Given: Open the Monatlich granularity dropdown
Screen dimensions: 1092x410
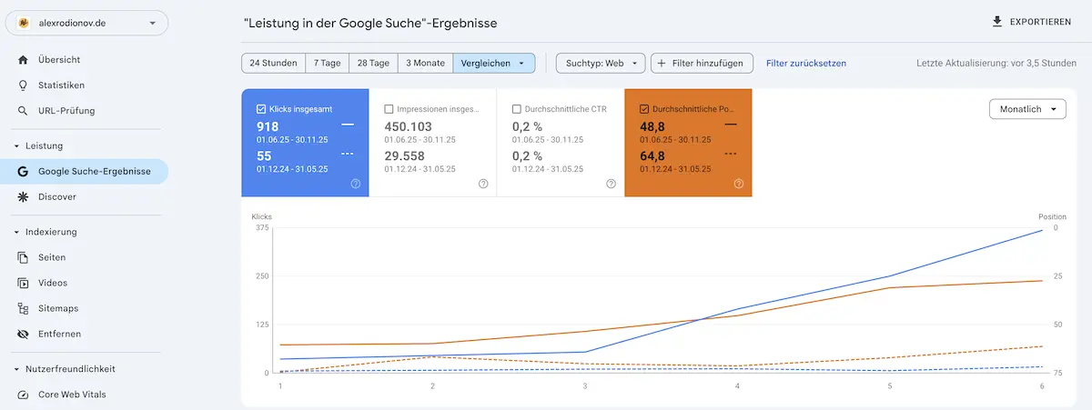Looking at the screenshot, I should 1026,108.
